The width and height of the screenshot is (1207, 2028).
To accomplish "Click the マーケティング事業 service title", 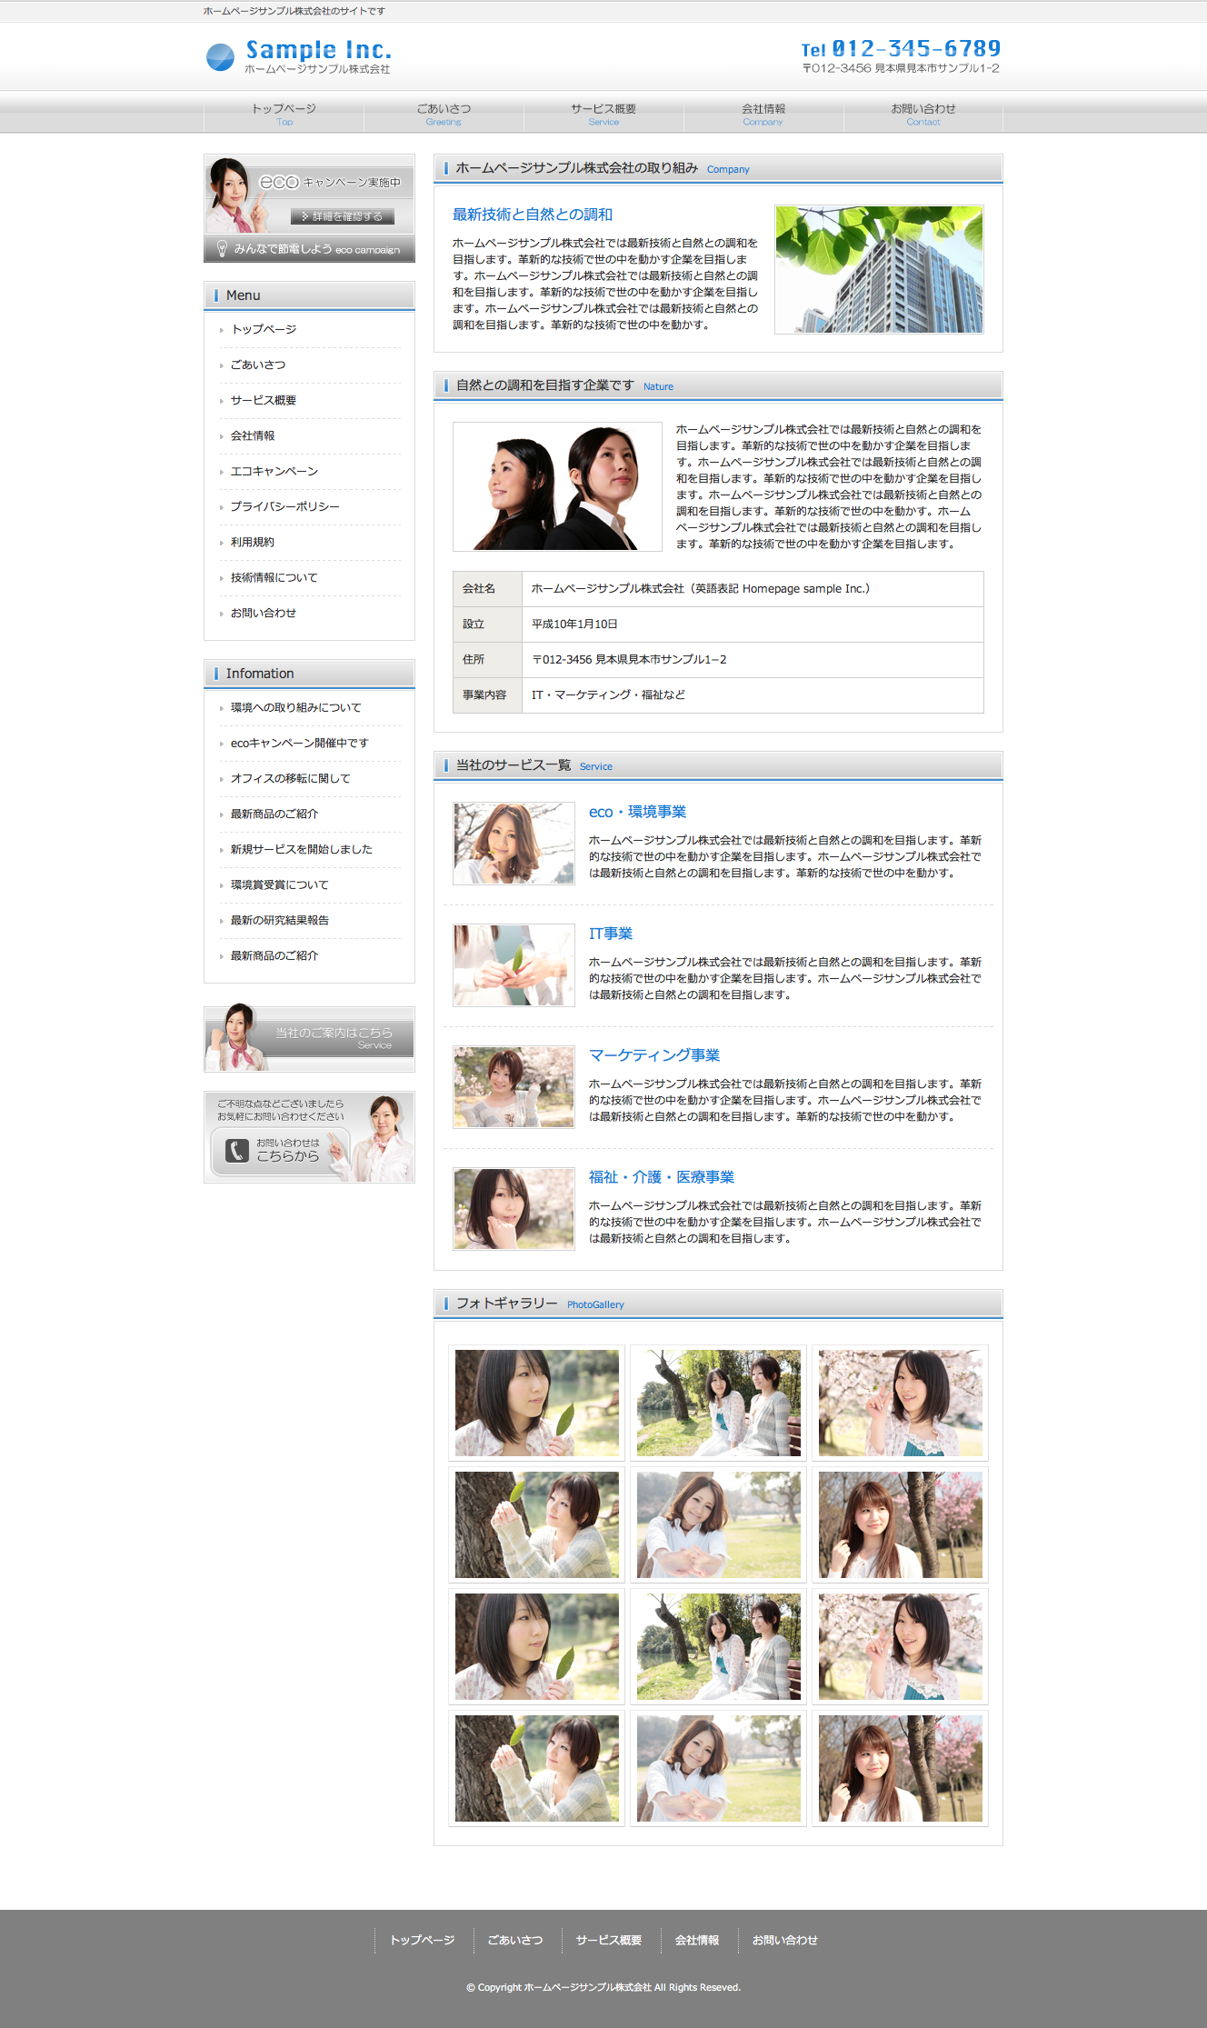I will [653, 1055].
